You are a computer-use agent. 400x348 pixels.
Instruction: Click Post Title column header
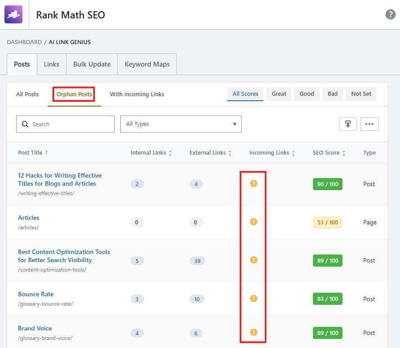pos(30,153)
